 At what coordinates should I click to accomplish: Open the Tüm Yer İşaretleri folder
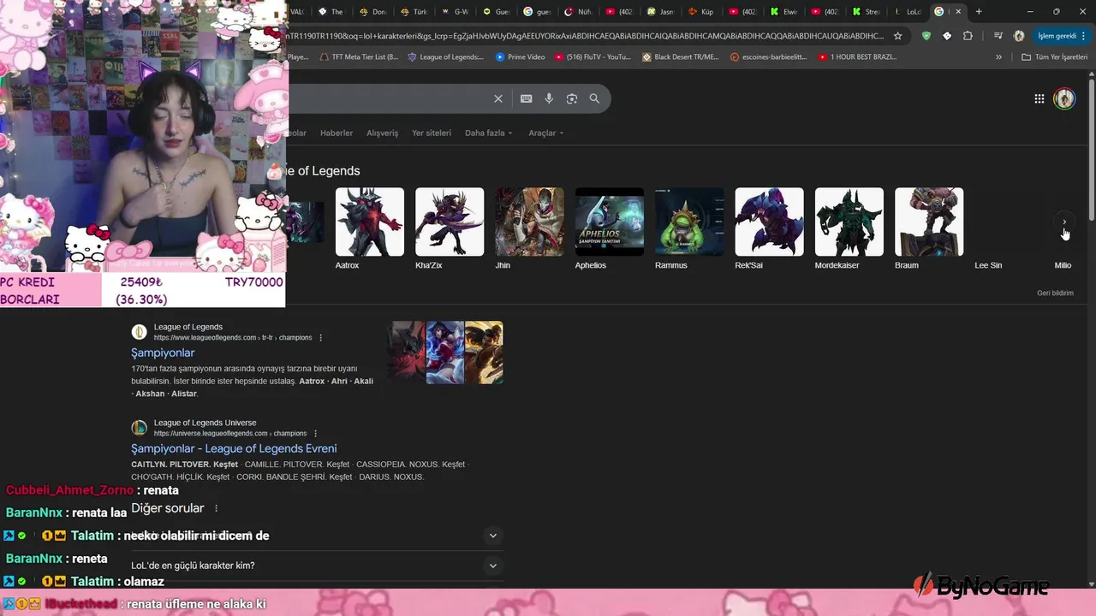click(1055, 57)
